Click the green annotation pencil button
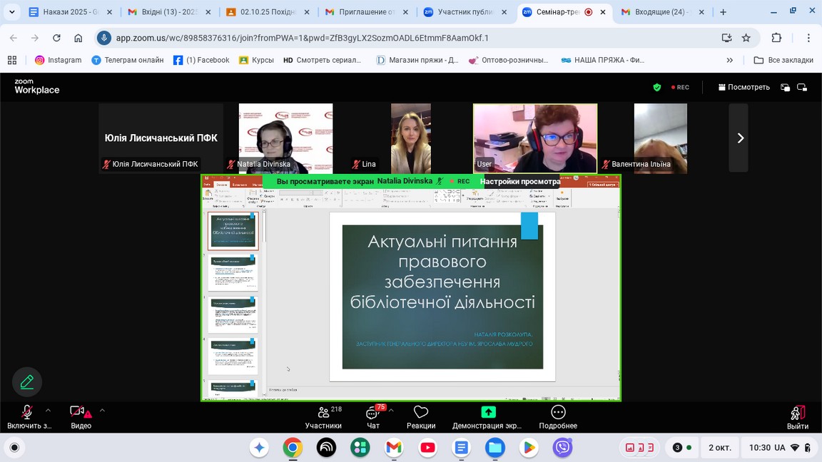This screenshot has width=822, height=462. point(27,382)
